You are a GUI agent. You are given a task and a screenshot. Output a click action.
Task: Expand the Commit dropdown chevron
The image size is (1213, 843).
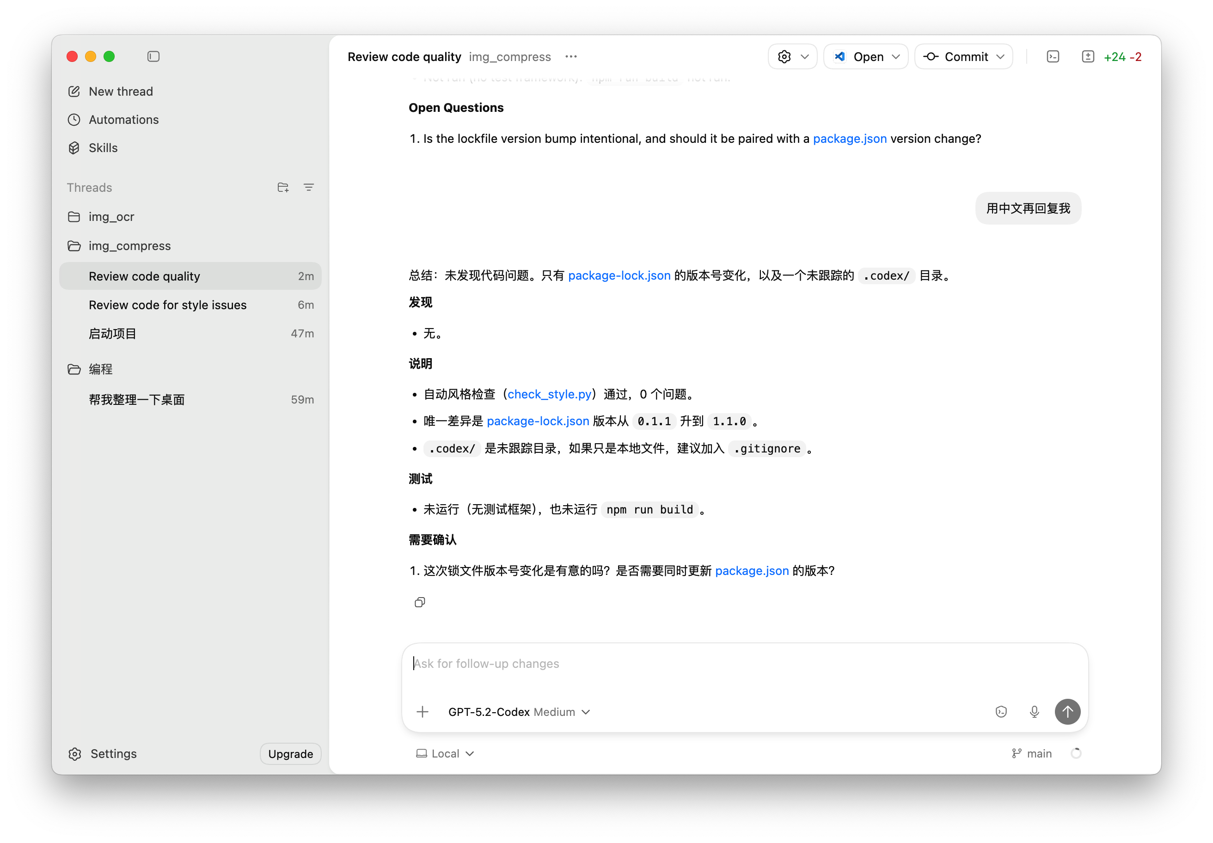1000,56
